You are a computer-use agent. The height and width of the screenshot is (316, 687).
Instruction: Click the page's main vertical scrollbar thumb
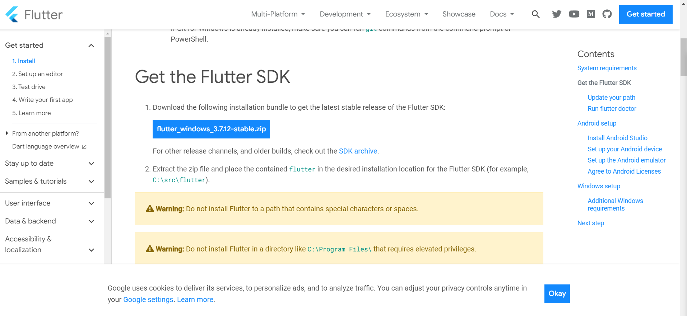point(683,57)
